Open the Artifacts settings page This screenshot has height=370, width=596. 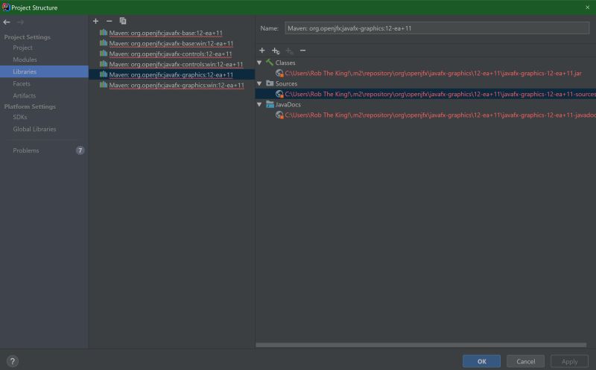click(25, 96)
